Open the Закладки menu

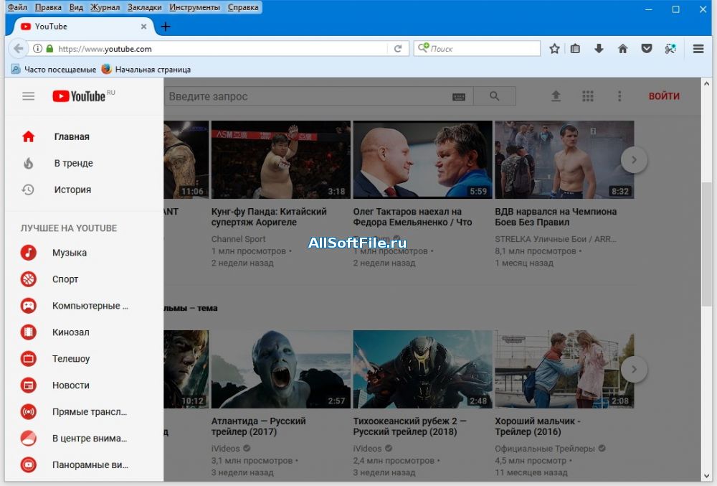145,7
